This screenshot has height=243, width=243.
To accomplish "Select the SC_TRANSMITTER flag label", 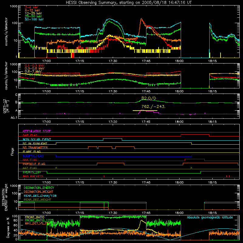I will (35, 148).
